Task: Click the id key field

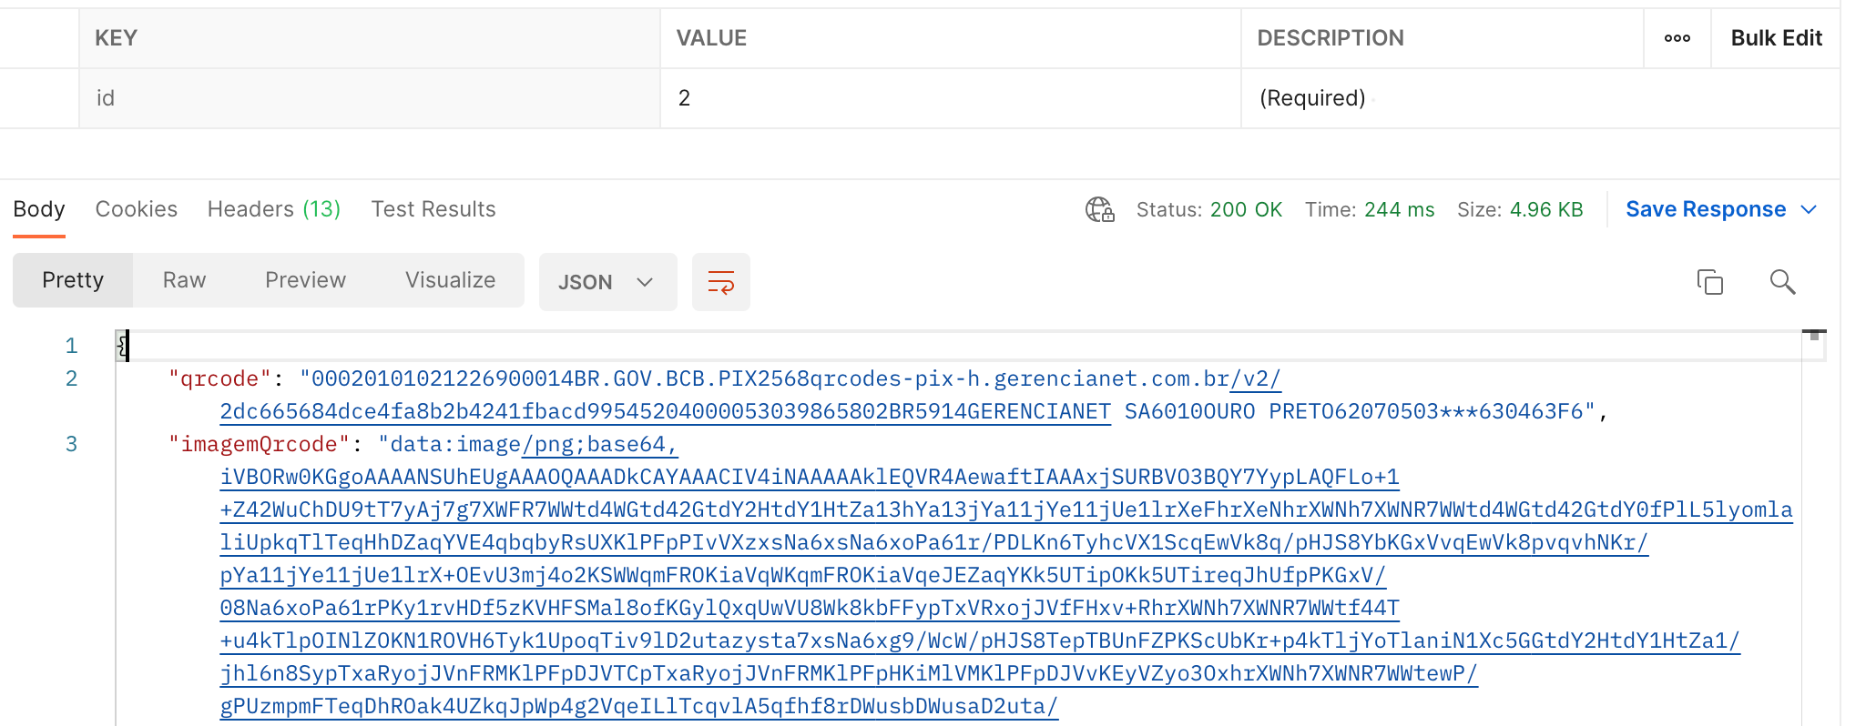Action: coord(370,98)
